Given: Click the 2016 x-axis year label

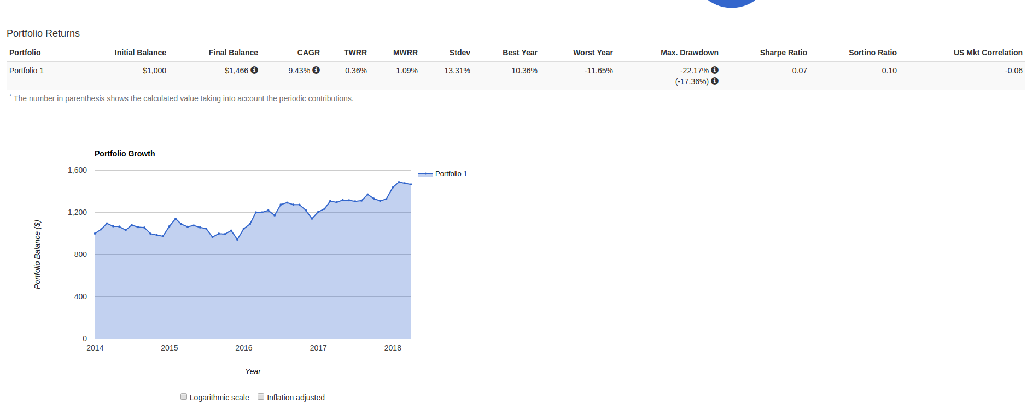Looking at the screenshot, I should (244, 348).
